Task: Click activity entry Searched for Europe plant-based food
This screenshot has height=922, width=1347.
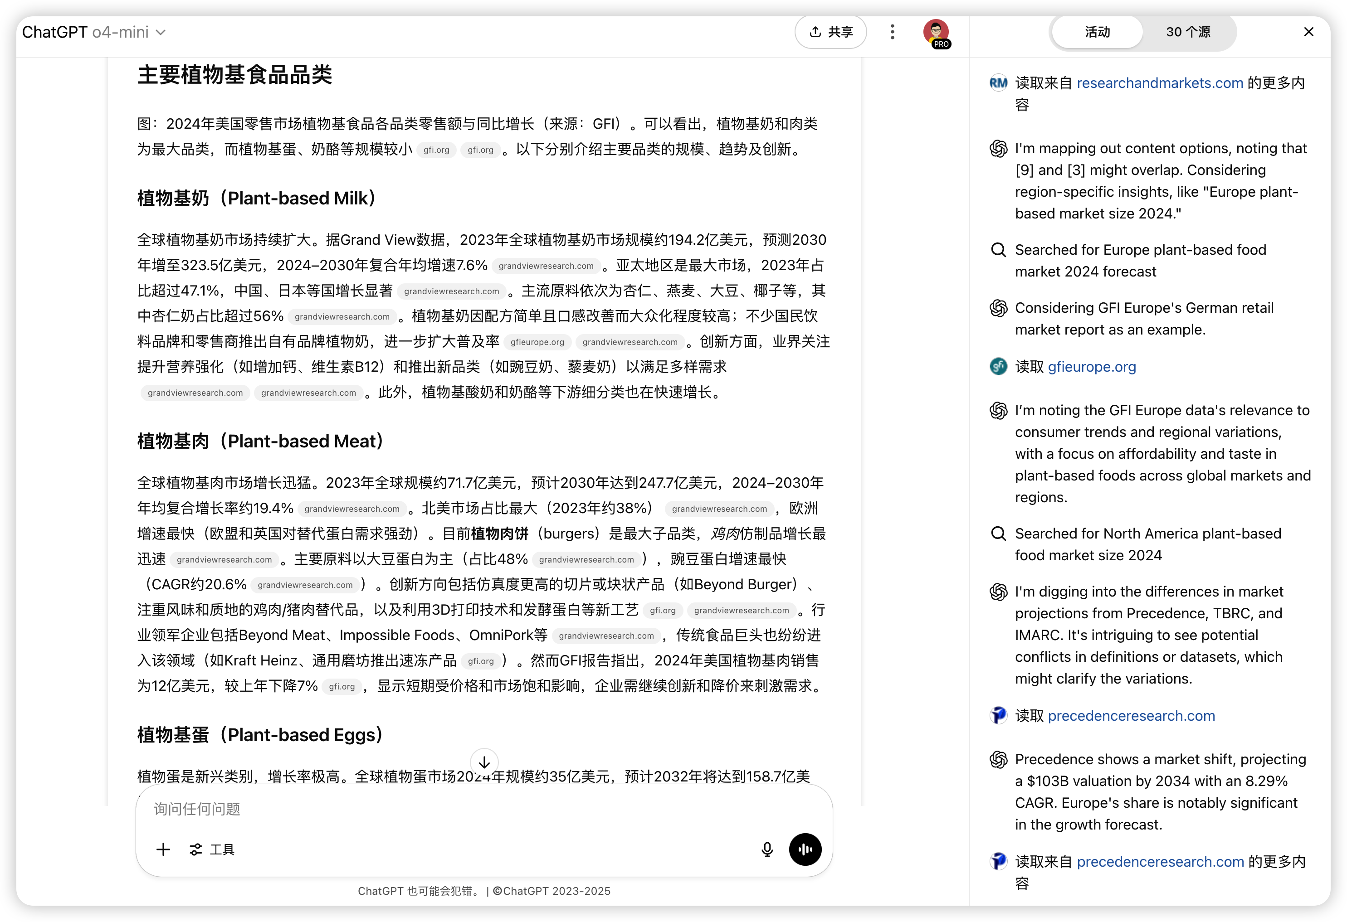Action: [1140, 261]
